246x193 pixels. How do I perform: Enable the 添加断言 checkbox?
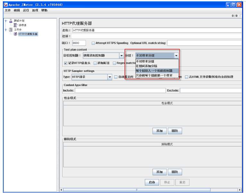[95, 63]
